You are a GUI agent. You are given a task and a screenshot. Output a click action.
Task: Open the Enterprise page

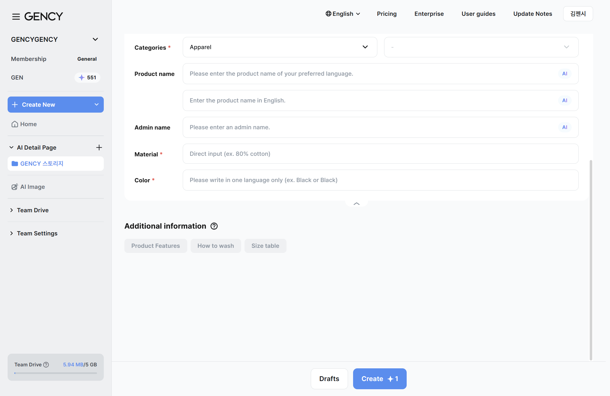[x=429, y=14]
